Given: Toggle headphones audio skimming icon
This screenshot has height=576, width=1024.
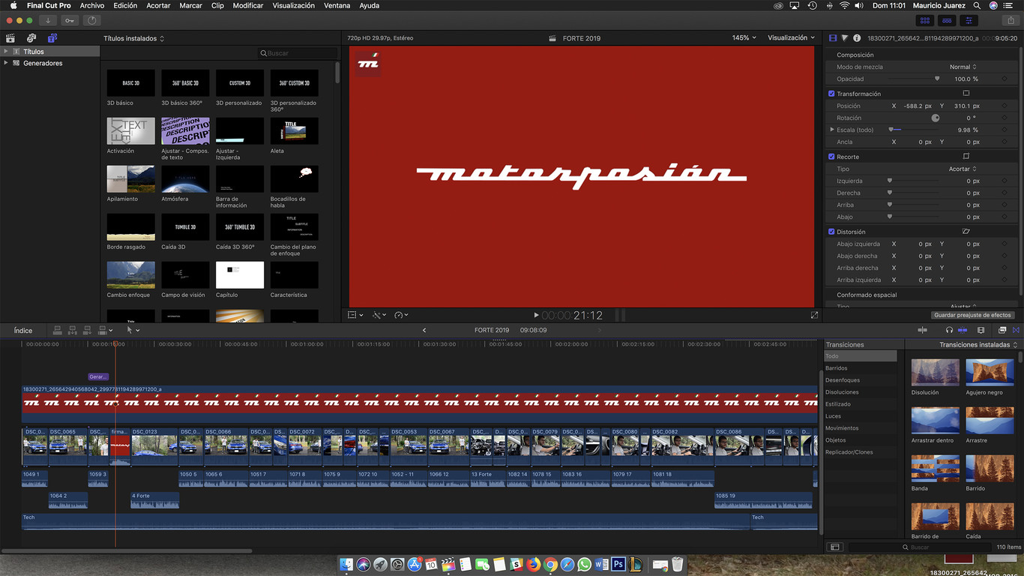Looking at the screenshot, I should coord(949,330).
